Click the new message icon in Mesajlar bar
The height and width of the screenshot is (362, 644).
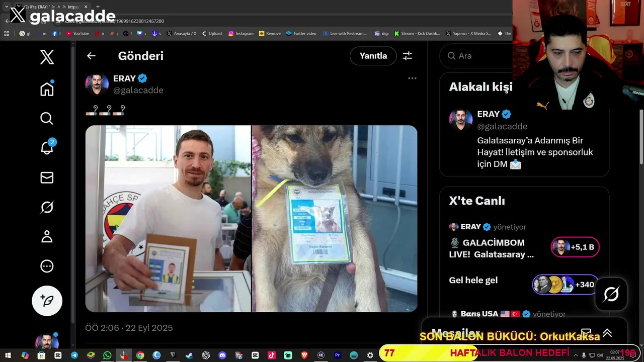(586, 333)
